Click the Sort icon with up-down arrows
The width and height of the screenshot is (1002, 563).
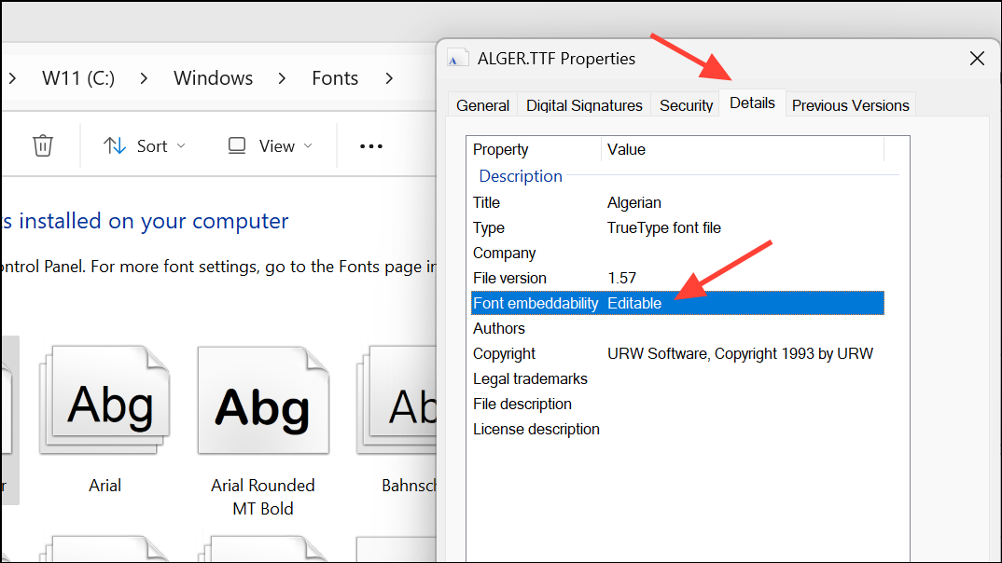(x=113, y=145)
